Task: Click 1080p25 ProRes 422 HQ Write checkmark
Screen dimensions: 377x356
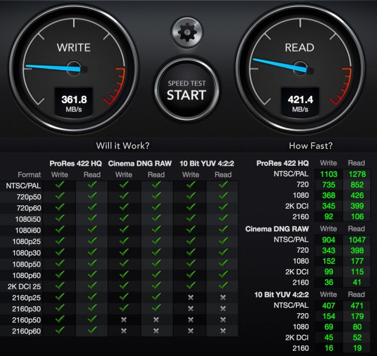Action: [60, 241]
